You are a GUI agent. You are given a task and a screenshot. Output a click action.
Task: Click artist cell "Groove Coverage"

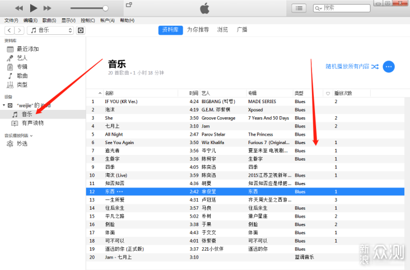coord(218,118)
